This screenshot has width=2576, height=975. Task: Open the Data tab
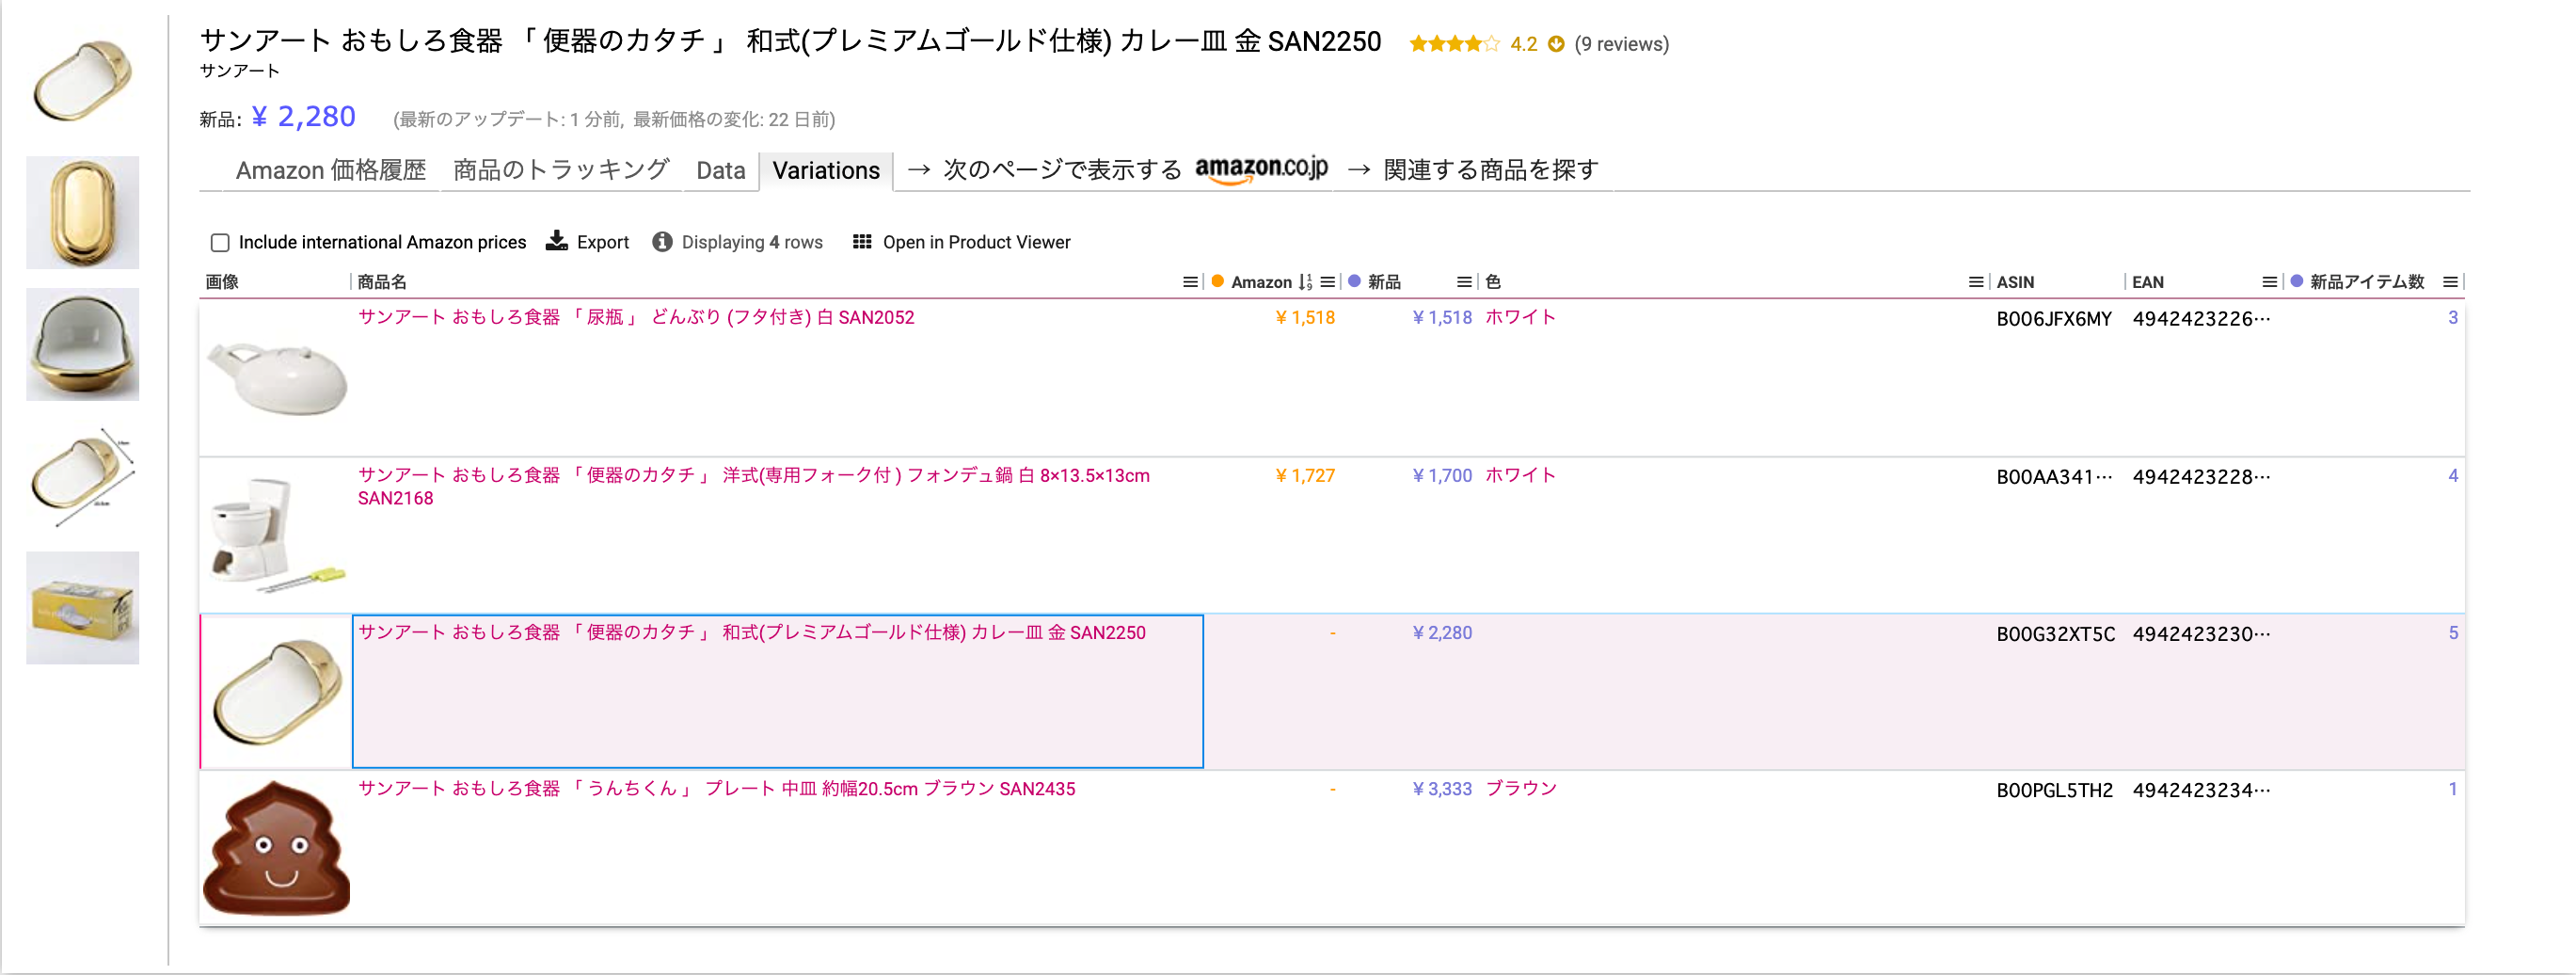[720, 170]
